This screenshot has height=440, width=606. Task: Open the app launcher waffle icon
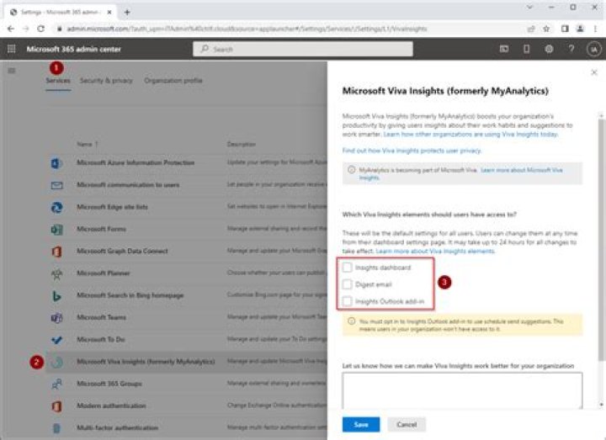point(12,49)
